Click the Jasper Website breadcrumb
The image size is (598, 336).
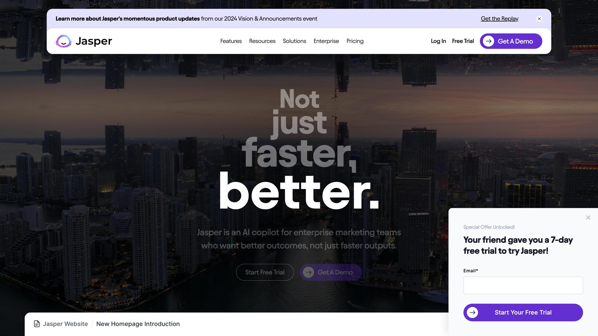(65, 324)
